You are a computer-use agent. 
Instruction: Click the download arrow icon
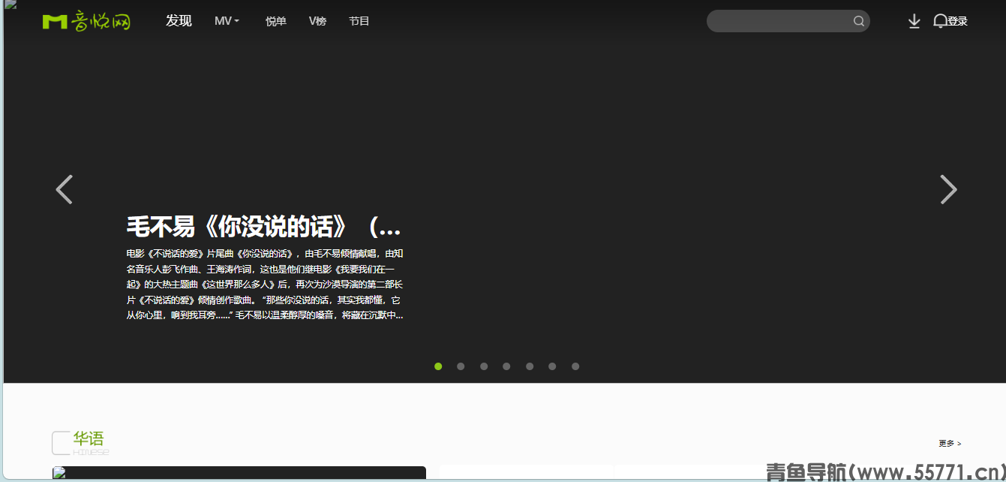coord(914,21)
